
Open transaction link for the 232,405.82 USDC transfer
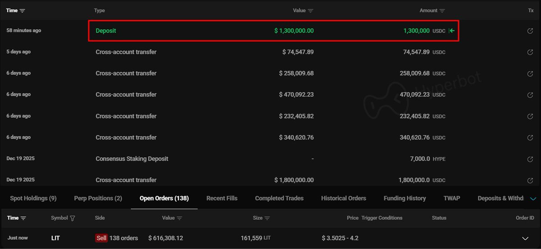click(x=530, y=116)
